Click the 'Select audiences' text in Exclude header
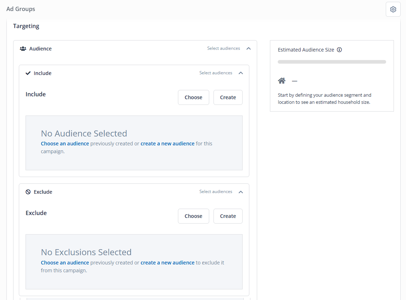 pyautogui.click(x=216, y=192)
